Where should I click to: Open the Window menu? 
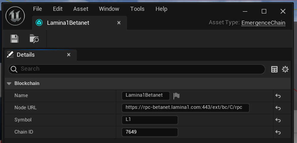coord(109,9)
